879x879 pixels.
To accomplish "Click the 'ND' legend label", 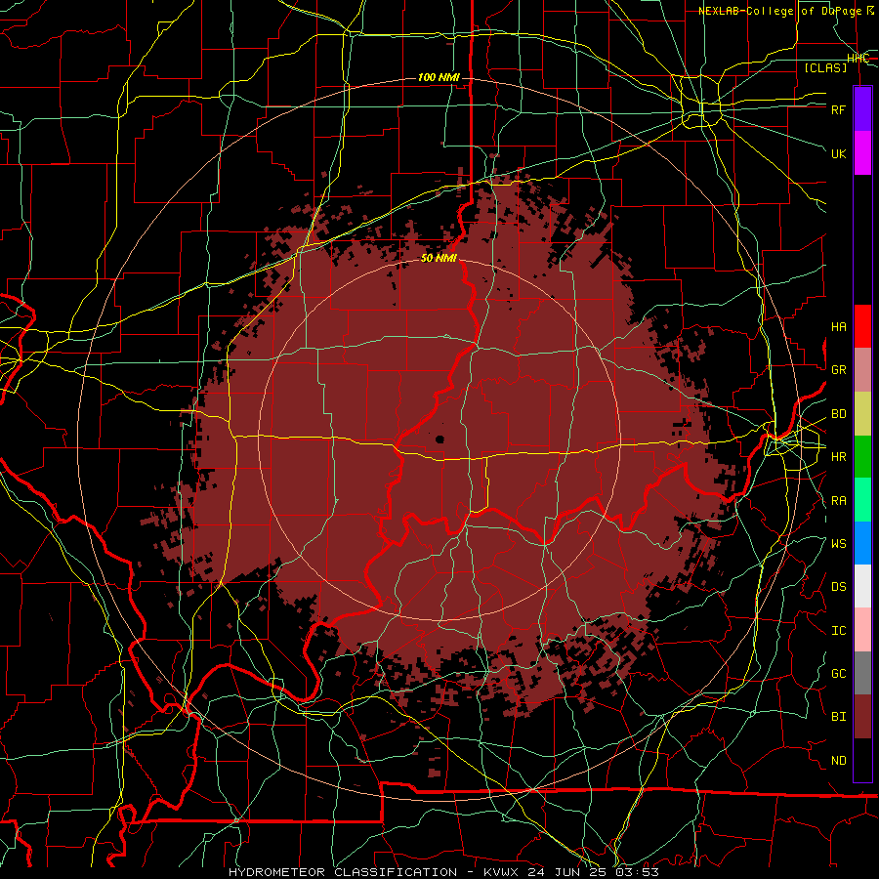I will point(839,761).
